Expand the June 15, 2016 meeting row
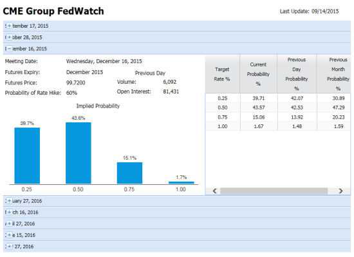354x257 pixels. 177,235
